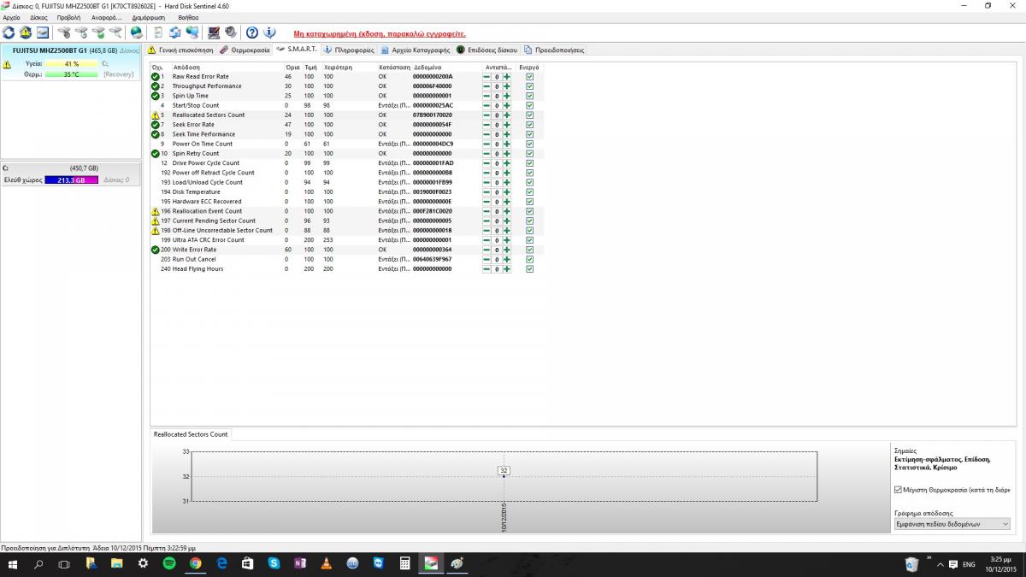Click the yellow warning disk icon in toolbar
The height and width of the screenshot is (577, 1026).
[26, 32]
